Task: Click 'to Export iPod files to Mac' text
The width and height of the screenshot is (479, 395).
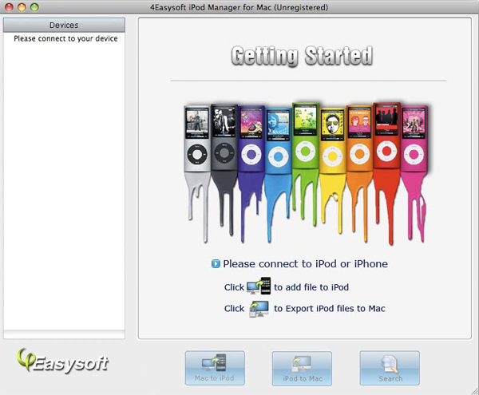Action: click(329, 309)
